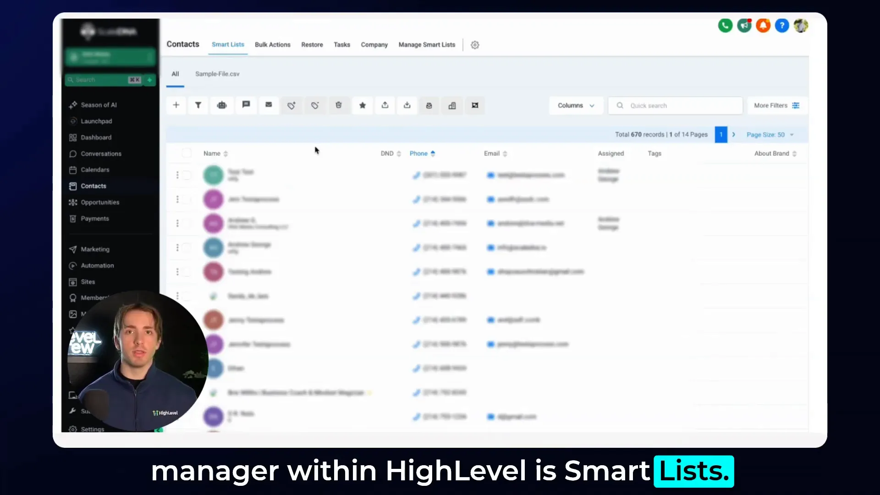Open the Columns dropdown
The width and height of the screenshot is (880, 495).
(576, 105)
